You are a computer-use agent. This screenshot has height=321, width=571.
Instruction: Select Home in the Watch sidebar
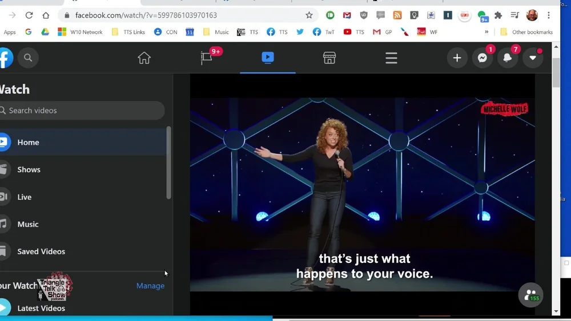click(83, 142)
